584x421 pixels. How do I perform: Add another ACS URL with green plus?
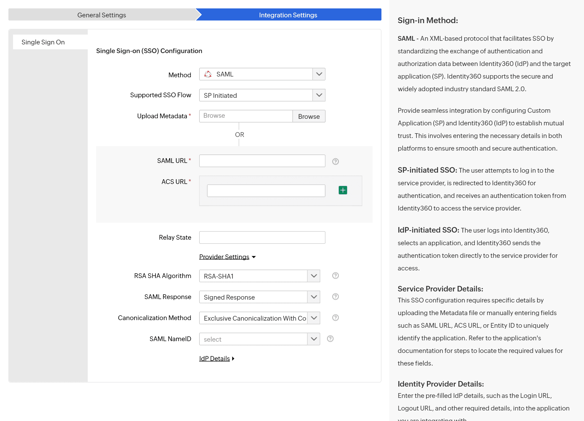tap(343, 190)
